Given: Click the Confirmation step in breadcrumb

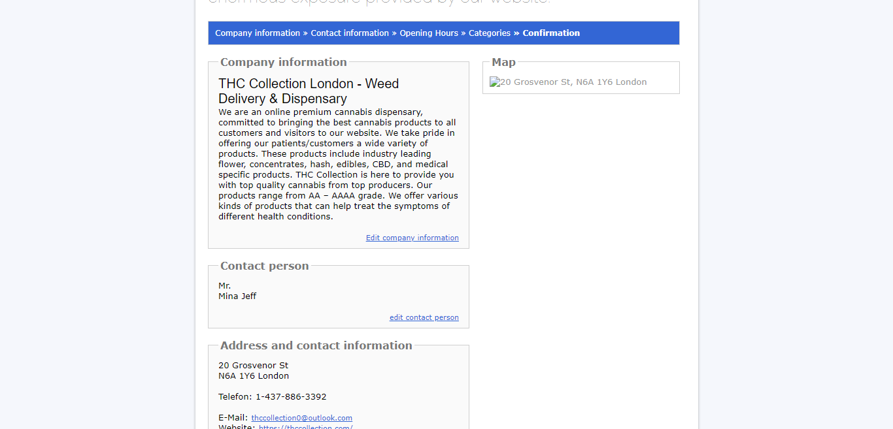Looking at the screenshot, I should point(551,33).
